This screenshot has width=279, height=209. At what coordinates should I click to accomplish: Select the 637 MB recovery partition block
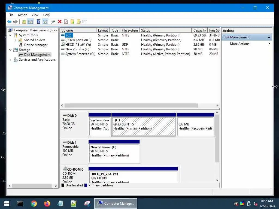(195, 125)
